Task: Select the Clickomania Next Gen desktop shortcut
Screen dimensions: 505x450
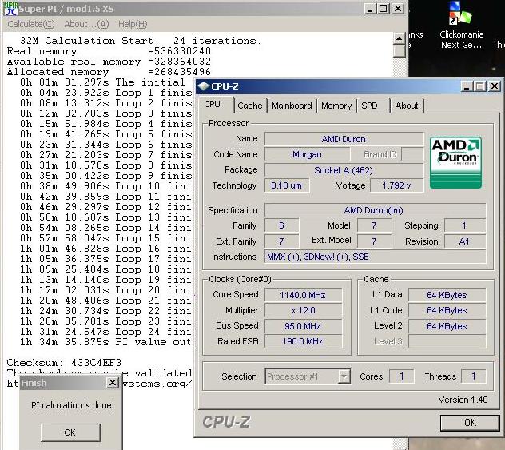Action: pos(461,26)
